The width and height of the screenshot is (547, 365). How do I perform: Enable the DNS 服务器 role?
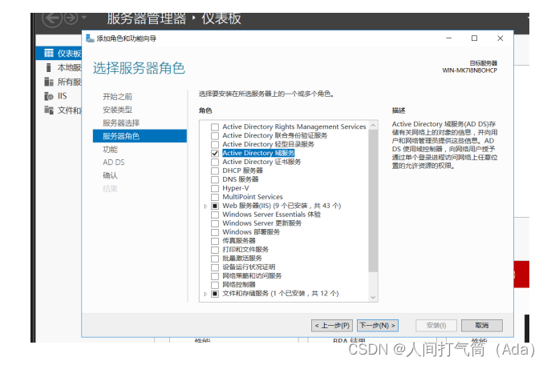[215, 179]
